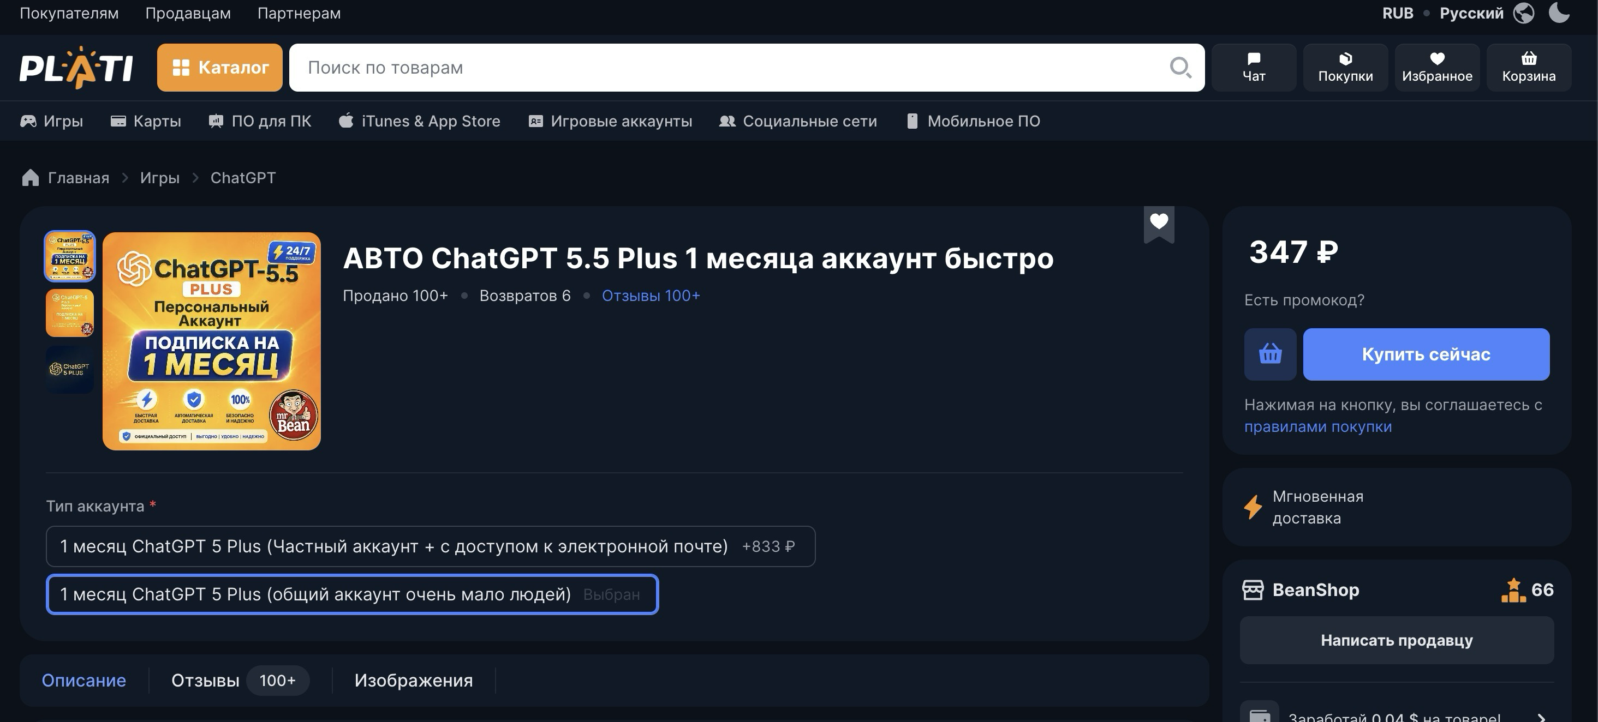The image size is (1598, 722).
Task: Select first product thumbnail
Action: [69, 256]
